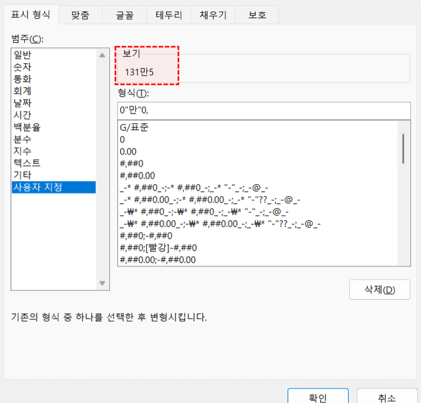Image resolution: width=421 pixels, height=403 pixels.
Task: Select #,##0;[빨강]-#,##0 format
Action: pyautogui.click(x=257, y=248)
